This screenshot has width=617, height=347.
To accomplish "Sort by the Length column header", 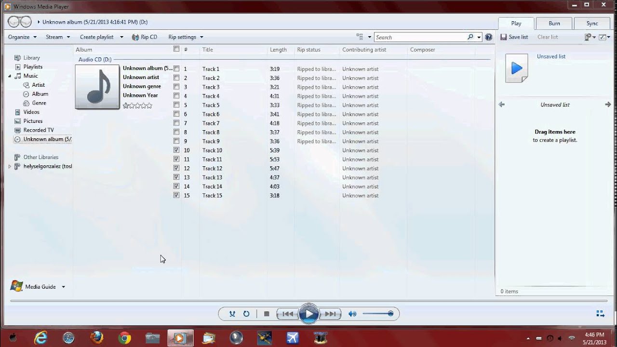I will [278, 50].
